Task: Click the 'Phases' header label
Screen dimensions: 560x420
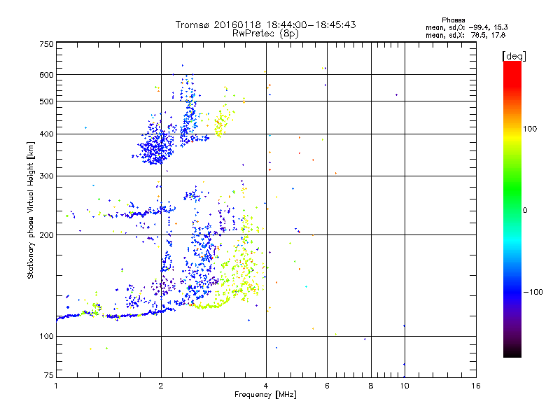Action: coord(453,20)
